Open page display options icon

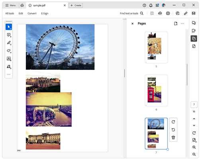[194, 140]
